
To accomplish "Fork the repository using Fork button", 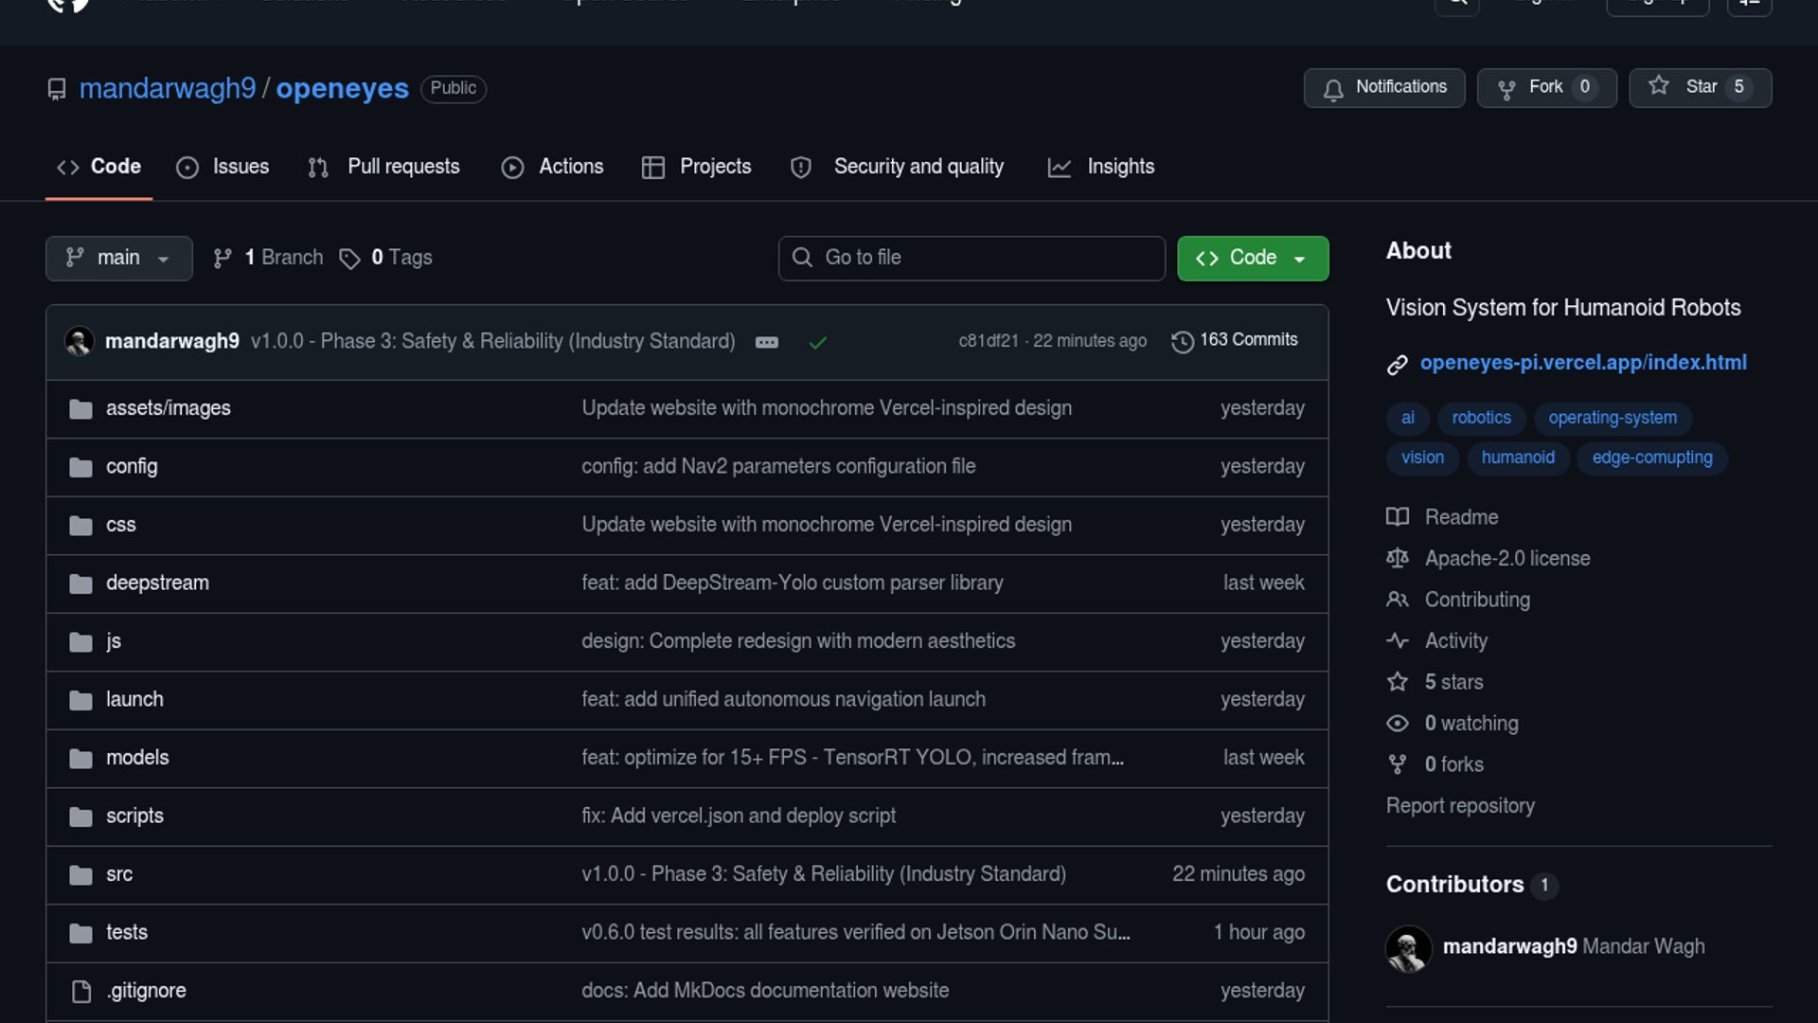I will 1545,87.
